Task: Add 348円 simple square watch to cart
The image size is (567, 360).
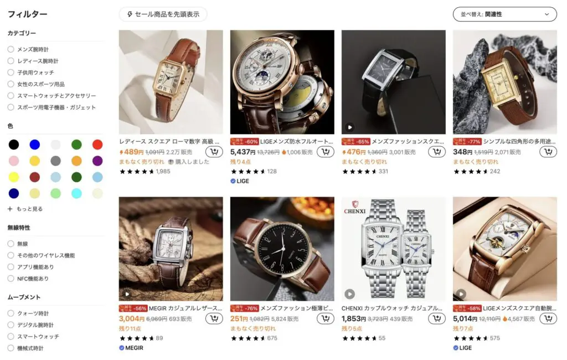Action: coord(548,152)
